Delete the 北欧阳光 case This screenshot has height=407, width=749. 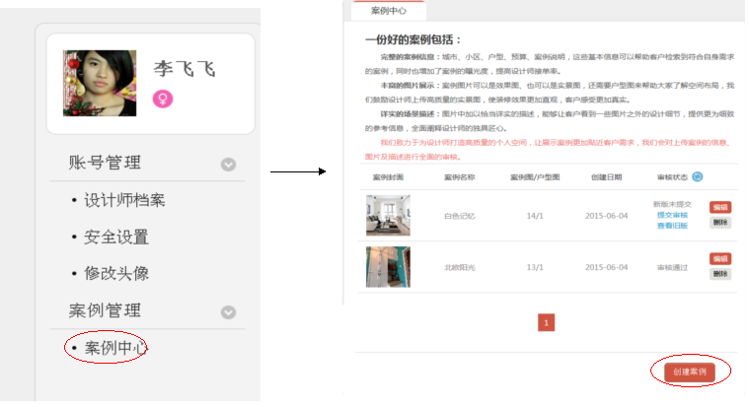tap(720, 274)
